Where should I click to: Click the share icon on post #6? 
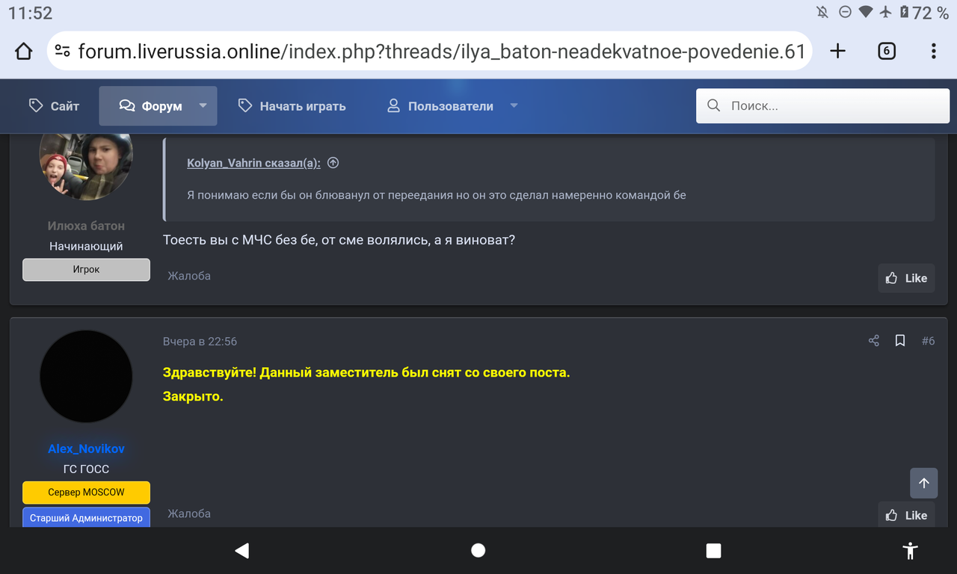tap(873, 341)
